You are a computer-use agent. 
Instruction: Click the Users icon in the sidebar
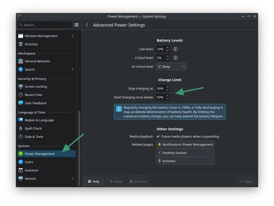tap(21, 162)
